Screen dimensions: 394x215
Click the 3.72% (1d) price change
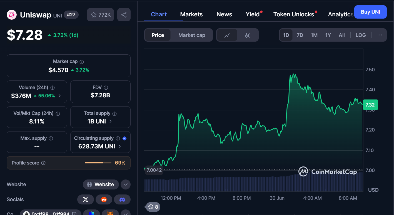(x=63, y=35)
